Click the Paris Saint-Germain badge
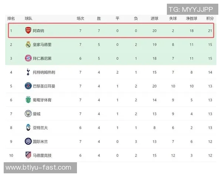This screenshot has height=177, width=222. (28, 86)
